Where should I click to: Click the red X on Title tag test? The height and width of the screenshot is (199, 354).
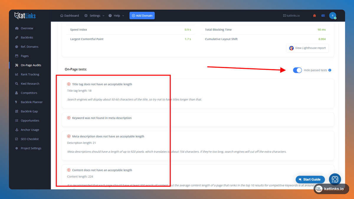(69, 84)
